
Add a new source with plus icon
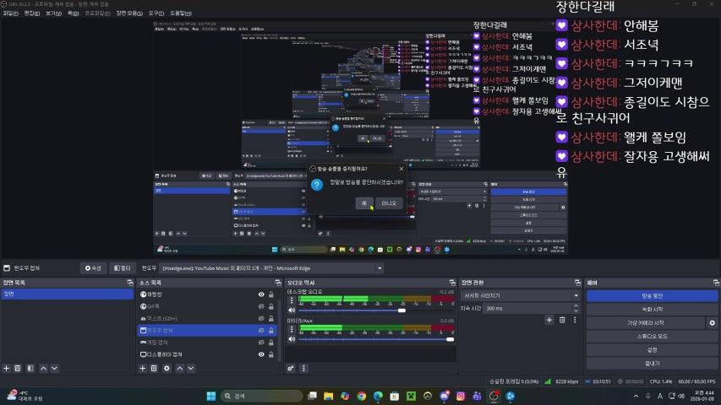click(142, 368)
